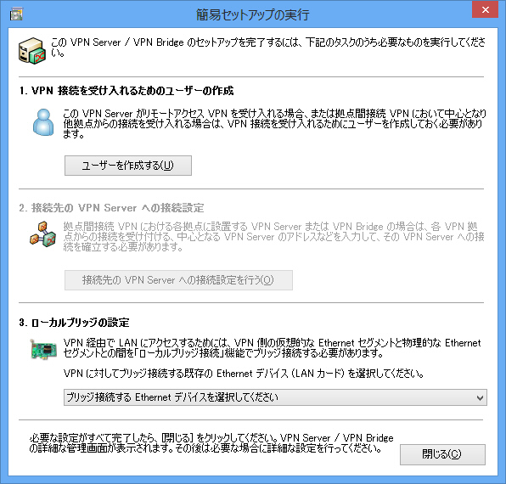Click the intro text about completing setup
Viewport: 506px width, 484px height.
267,48
